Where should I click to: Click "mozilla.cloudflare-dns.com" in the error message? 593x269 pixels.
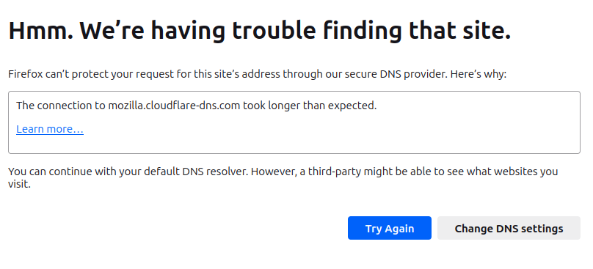point(175,106)
